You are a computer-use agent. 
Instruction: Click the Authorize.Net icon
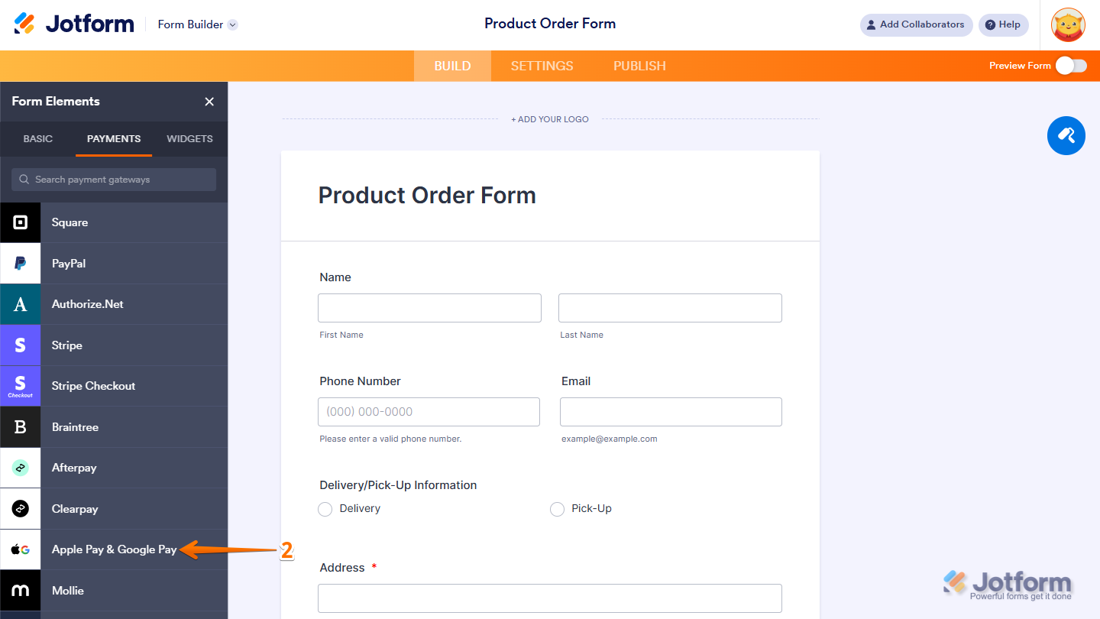pos(21,304)
